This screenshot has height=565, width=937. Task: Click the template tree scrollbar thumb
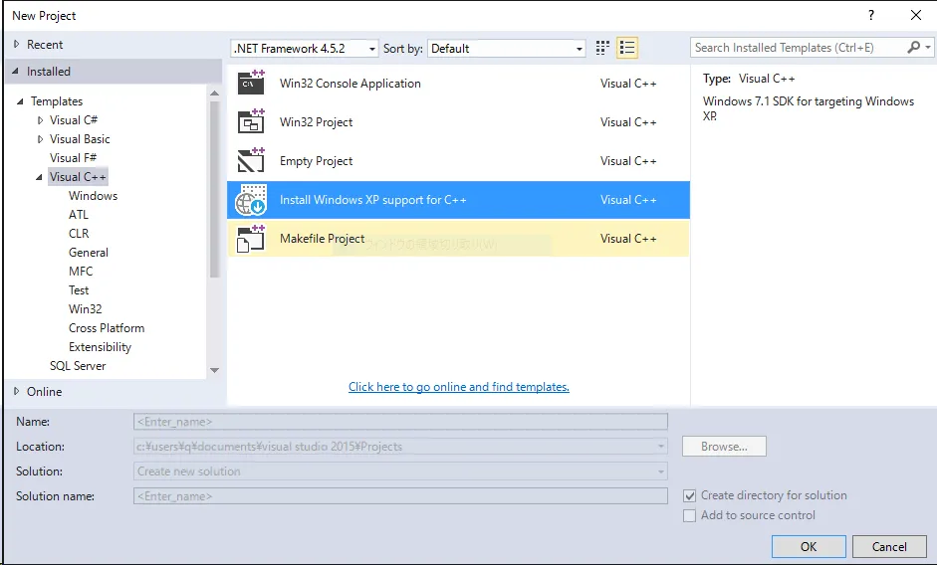214,189
